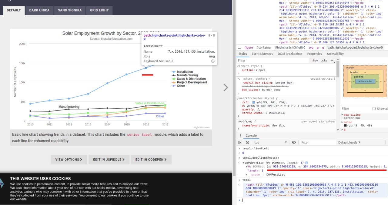388x205 pixels.
Task: Focus the Computed pane Filter field
Action: click(x=356, y=109)
